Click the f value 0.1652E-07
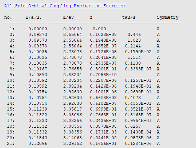Viewport: 196px width, 148px height. (x=103, y=46)
